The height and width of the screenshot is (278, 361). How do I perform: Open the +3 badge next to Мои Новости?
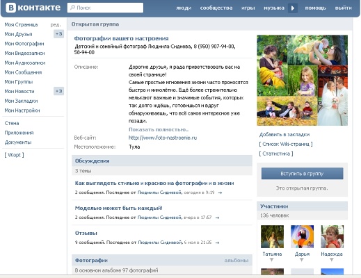pos(58,91)
